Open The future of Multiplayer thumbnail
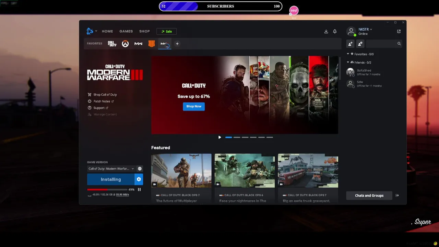 point(181,170)
